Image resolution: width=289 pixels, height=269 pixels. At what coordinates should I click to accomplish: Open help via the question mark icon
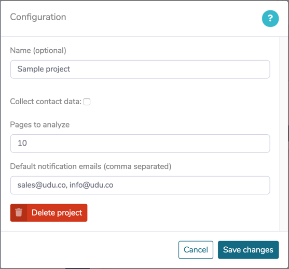(x=270, y=19)
